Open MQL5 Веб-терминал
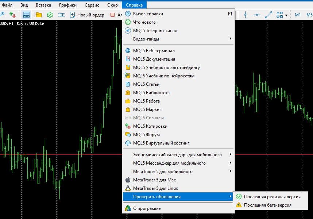Screen dimensions: 313x219 178,51
